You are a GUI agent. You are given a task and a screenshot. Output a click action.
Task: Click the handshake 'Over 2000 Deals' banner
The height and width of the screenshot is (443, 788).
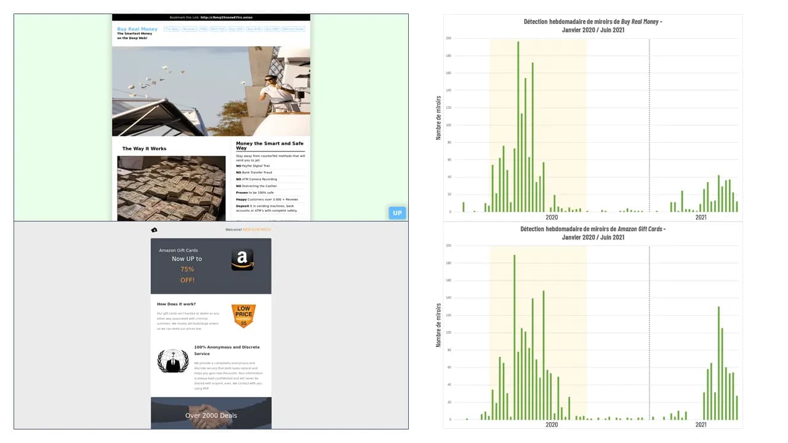coord(211,413)
